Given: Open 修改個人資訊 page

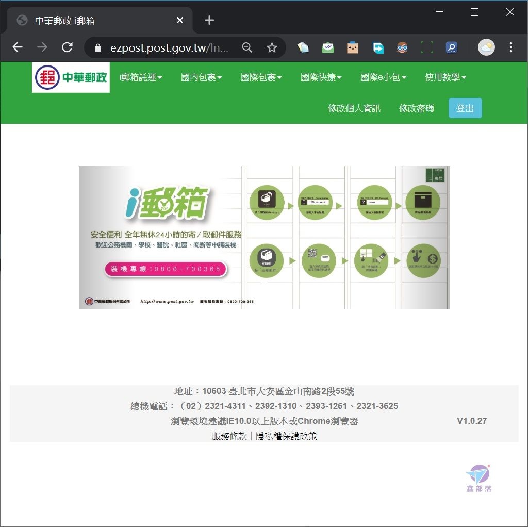Looking at the screenshot, I should point(354,108).
